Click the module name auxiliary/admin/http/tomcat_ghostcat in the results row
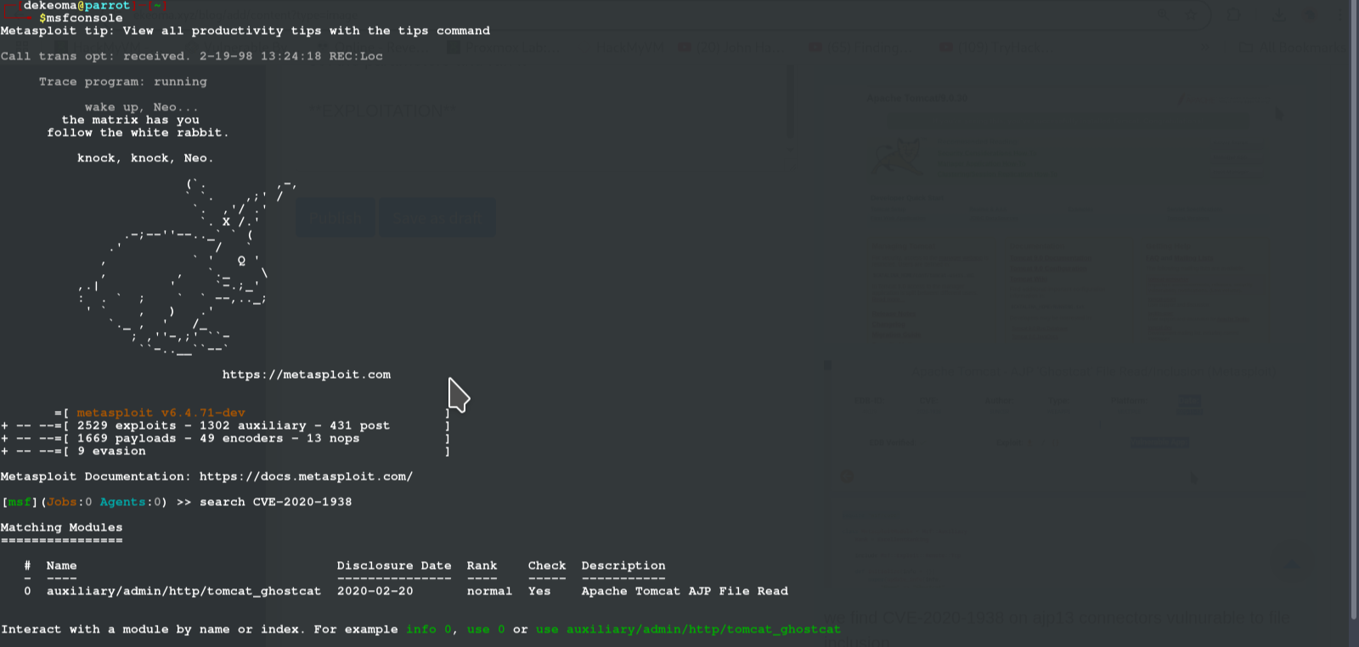 [x=183, y=591]
